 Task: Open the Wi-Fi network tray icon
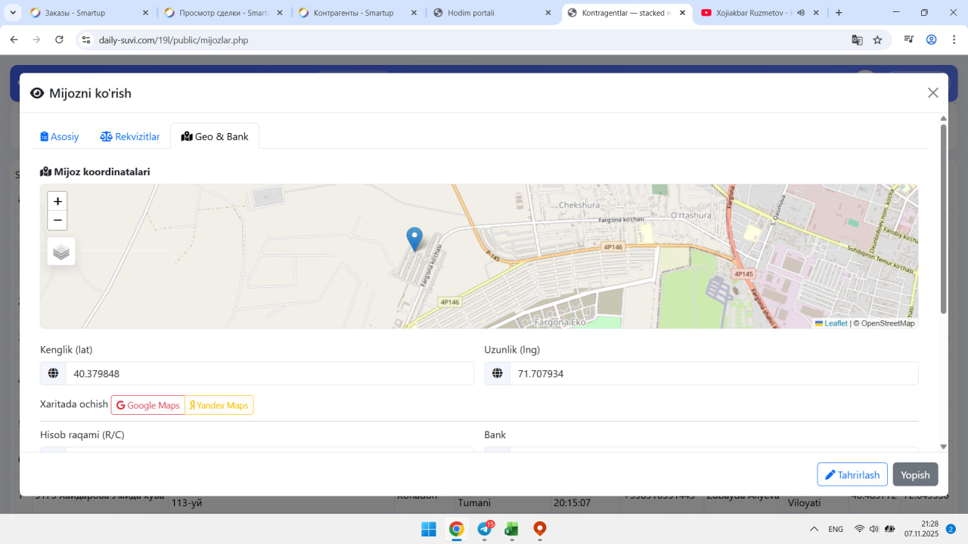click(859, 529)
